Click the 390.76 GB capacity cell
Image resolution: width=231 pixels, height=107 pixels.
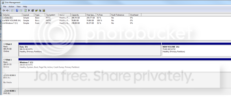click(75, 18)
